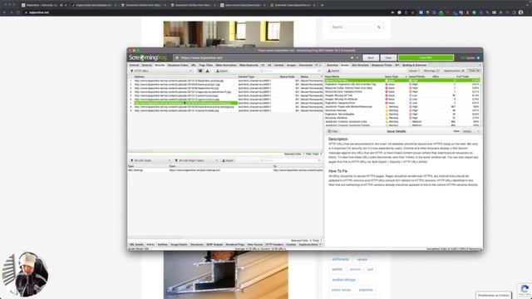Open All Link Types filter dropdown
Viewport: 532px width, 299px height.
point(150,160)
